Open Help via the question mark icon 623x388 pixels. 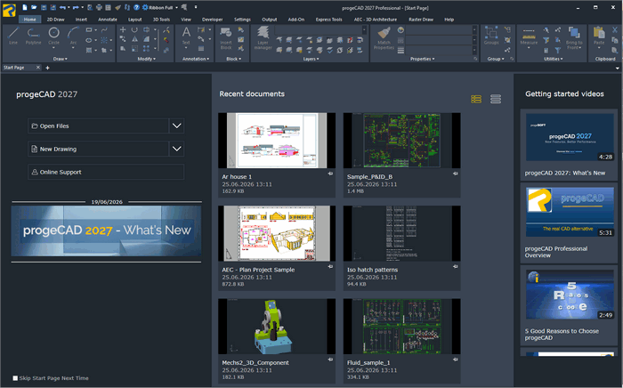click(136, 7)
